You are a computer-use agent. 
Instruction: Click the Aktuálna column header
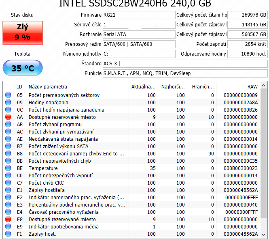click(x=143, y=86)
